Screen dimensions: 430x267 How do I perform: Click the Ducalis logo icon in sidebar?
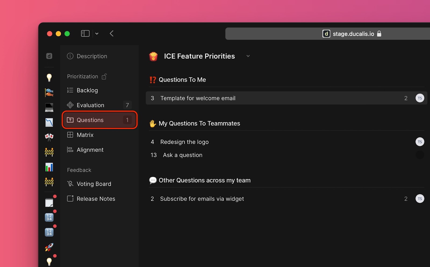click(x=49, y=56)
